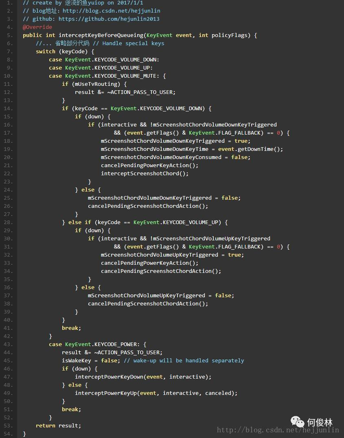Viewport: 344px width, 438px height.
Task: Click 'result &= ~ACTION_PASS_TO_USER;' on line 12
Action: (x=125, y=92)
